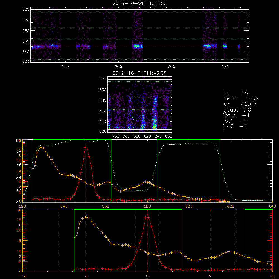Click the white 0.4 y-axis label
This screenshot has height=279, width=279.
[x=18, y=177]
